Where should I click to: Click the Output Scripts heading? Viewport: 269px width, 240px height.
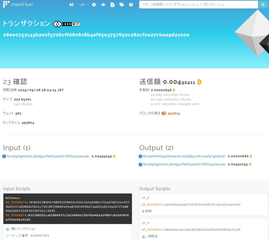[x=155, y=189]
